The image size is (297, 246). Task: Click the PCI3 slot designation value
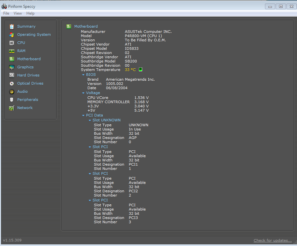pos(133,218)
